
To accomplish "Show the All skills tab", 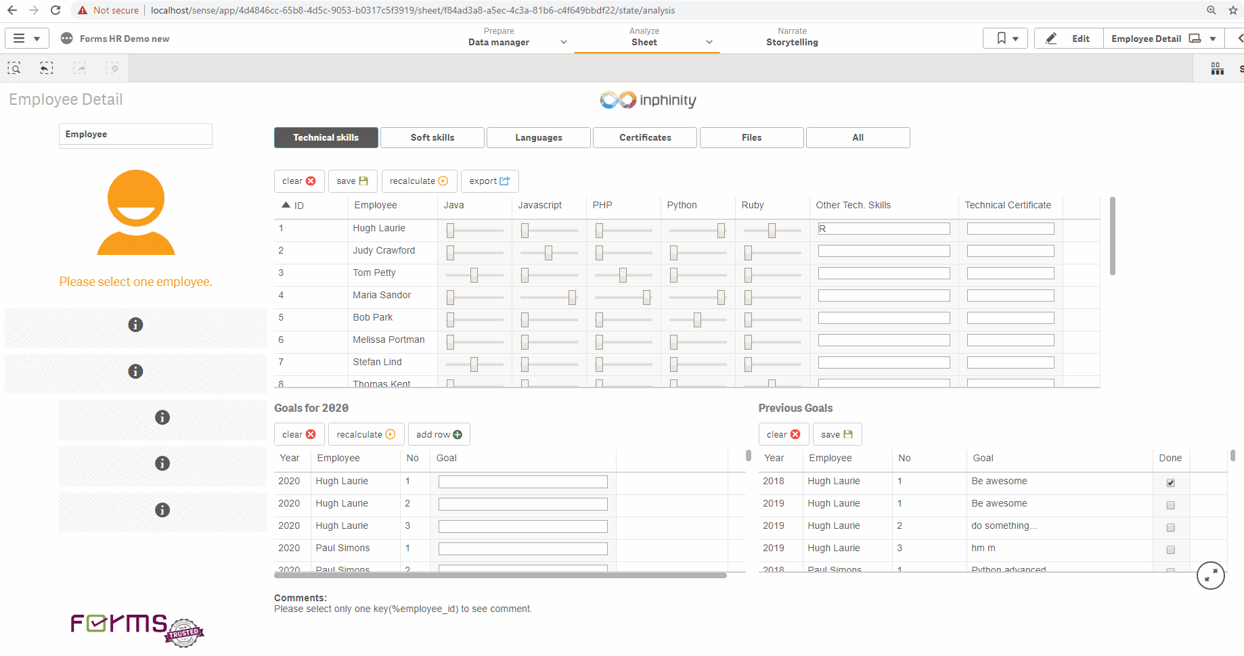I will (858, 137).
